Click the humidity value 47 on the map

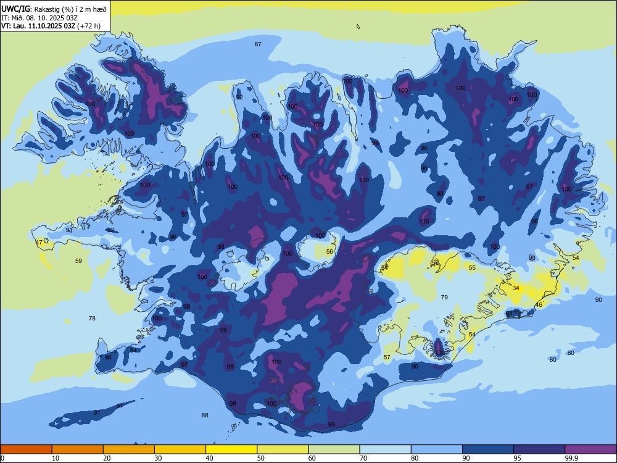[x=39, y=243]
